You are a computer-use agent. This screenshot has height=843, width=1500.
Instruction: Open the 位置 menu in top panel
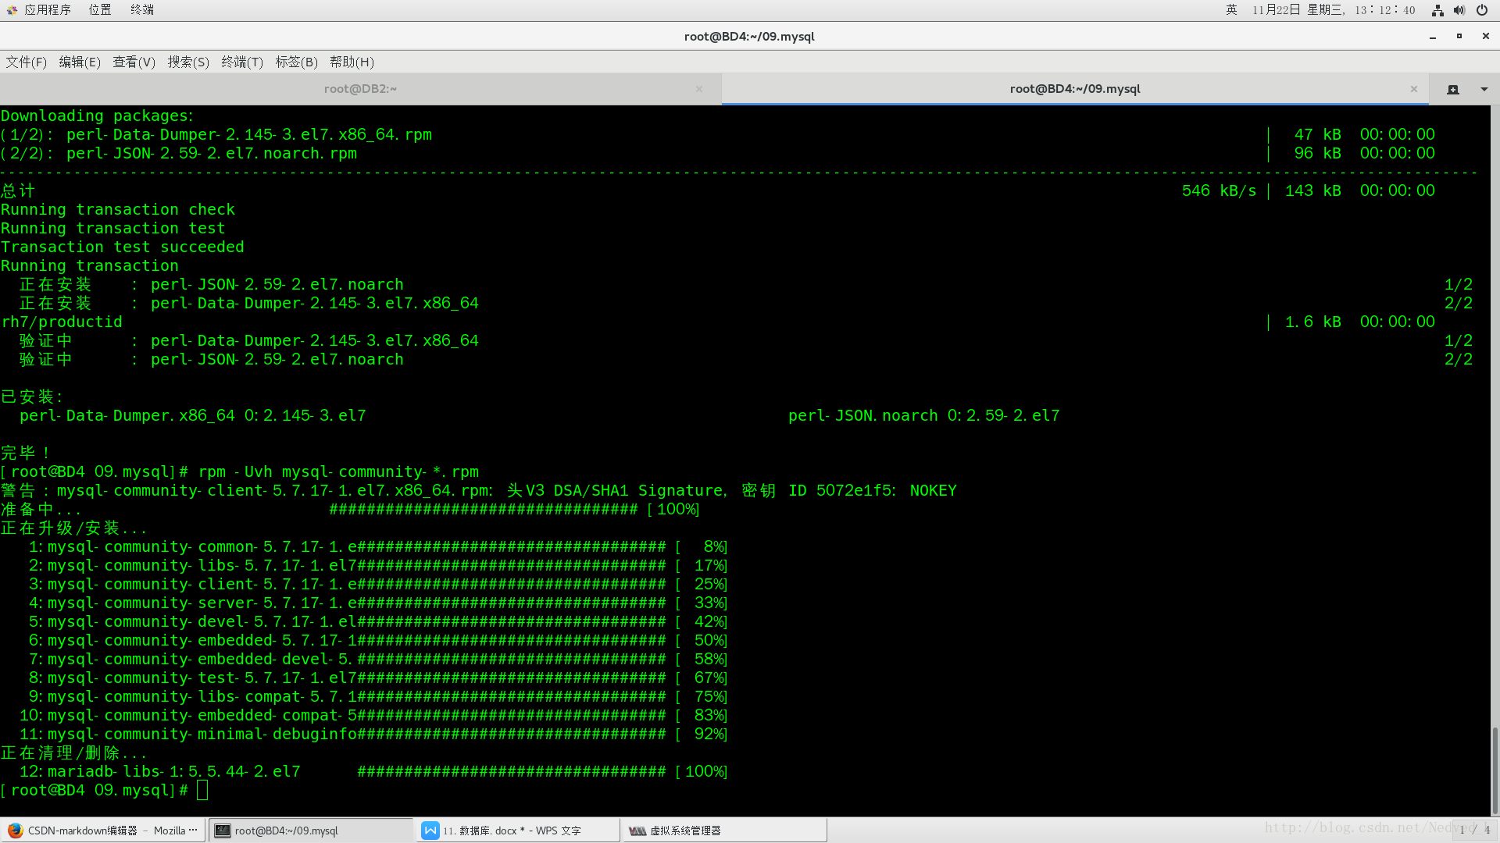(x=100, y=10)
